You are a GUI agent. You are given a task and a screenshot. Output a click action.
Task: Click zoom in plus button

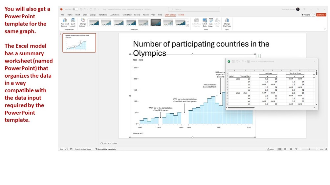pos(317,149)
